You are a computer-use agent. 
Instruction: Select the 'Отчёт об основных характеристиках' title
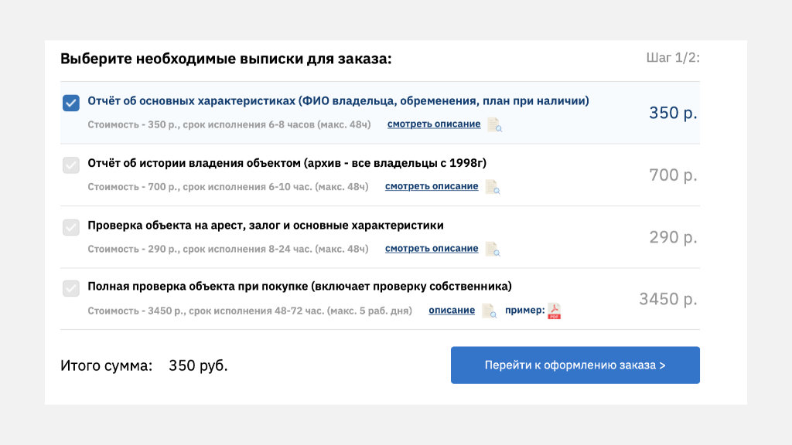338,101
